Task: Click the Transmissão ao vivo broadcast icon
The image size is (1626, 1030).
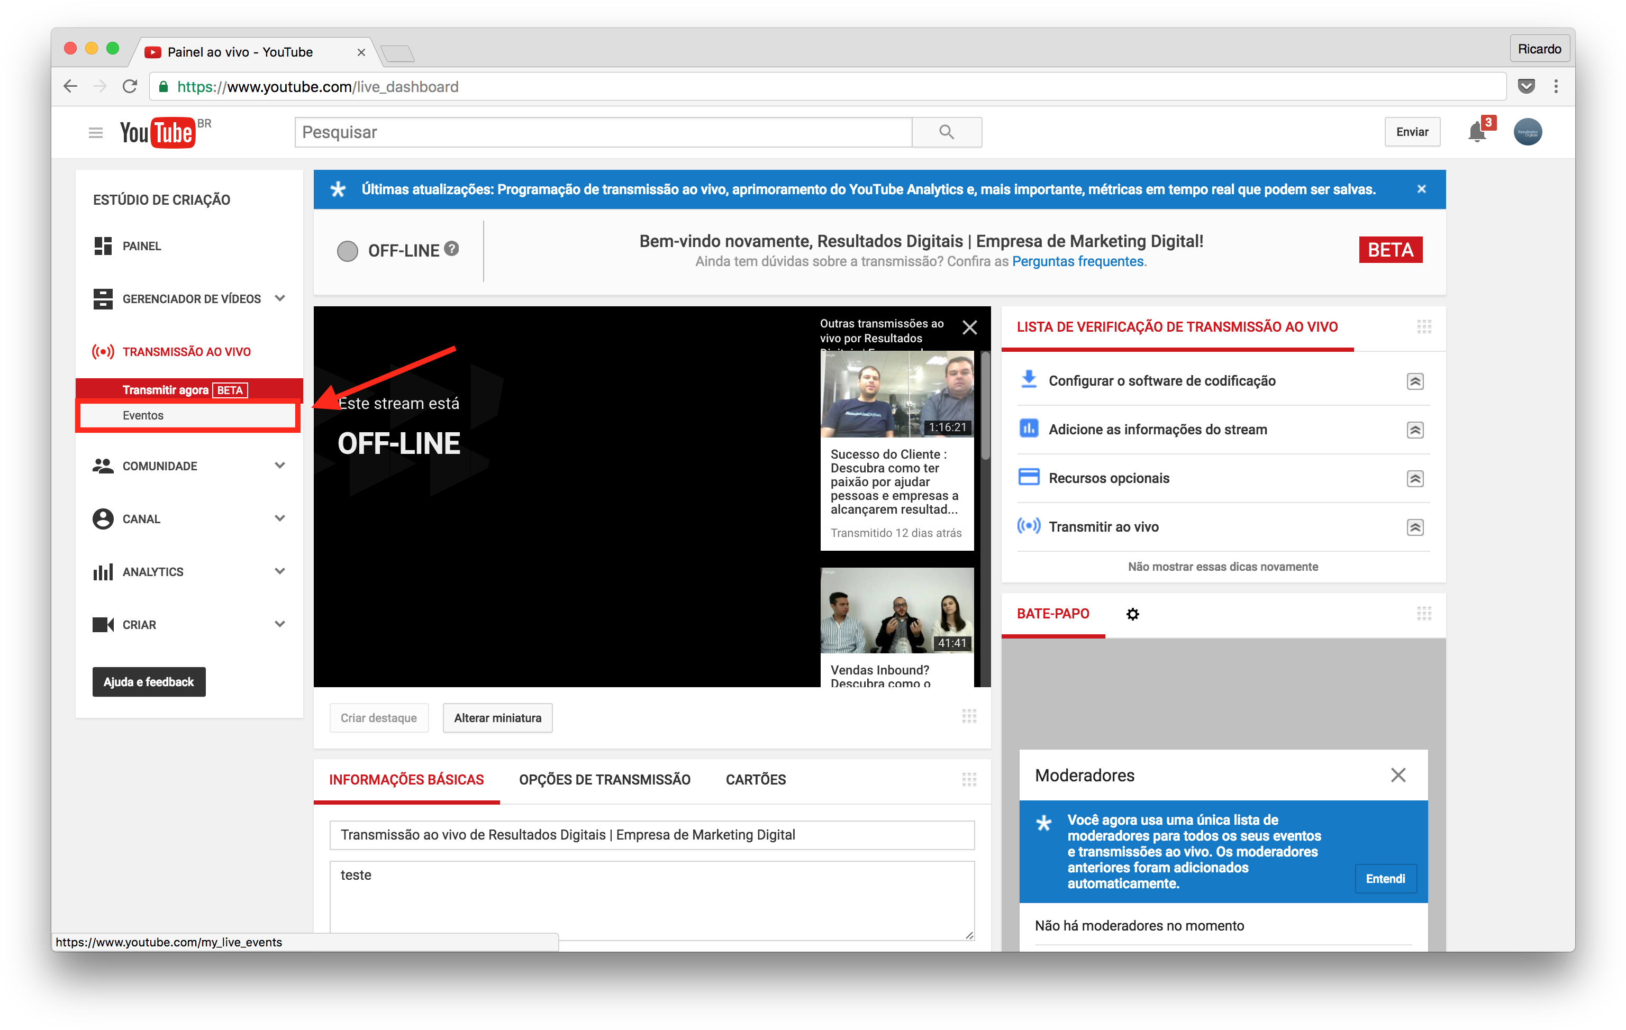Action: click(103, 351)
